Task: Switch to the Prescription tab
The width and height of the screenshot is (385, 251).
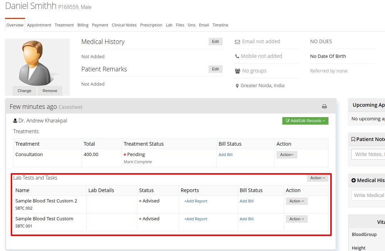Action: tap(151, 25)
